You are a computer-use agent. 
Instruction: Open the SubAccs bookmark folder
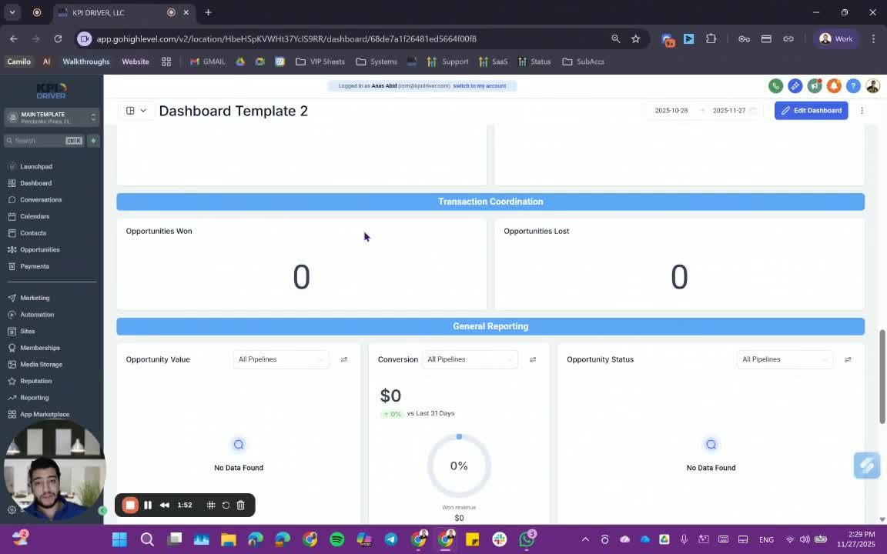(x=583, y=62)
